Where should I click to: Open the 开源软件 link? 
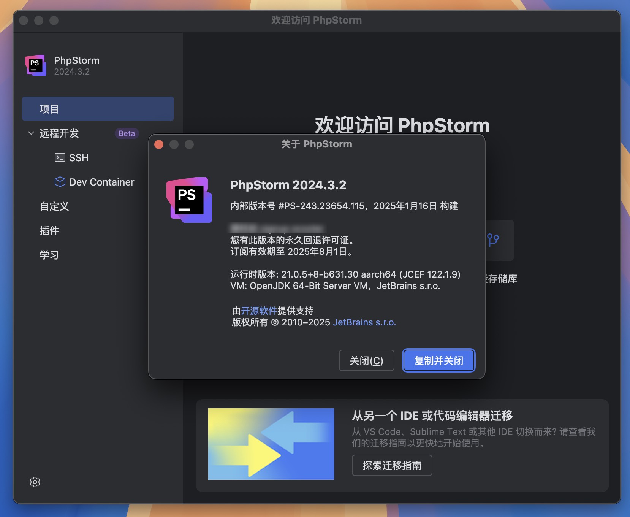pos(259,311)
